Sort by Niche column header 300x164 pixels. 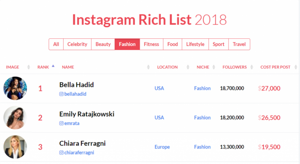(x=203, y=67)
